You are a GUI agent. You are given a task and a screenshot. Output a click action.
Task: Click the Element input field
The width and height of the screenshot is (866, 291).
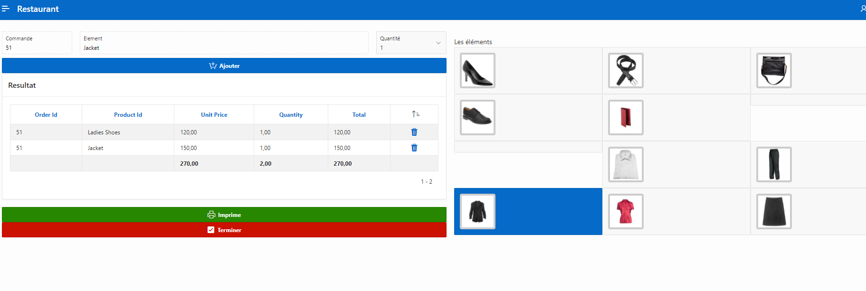tap(224, 47)
